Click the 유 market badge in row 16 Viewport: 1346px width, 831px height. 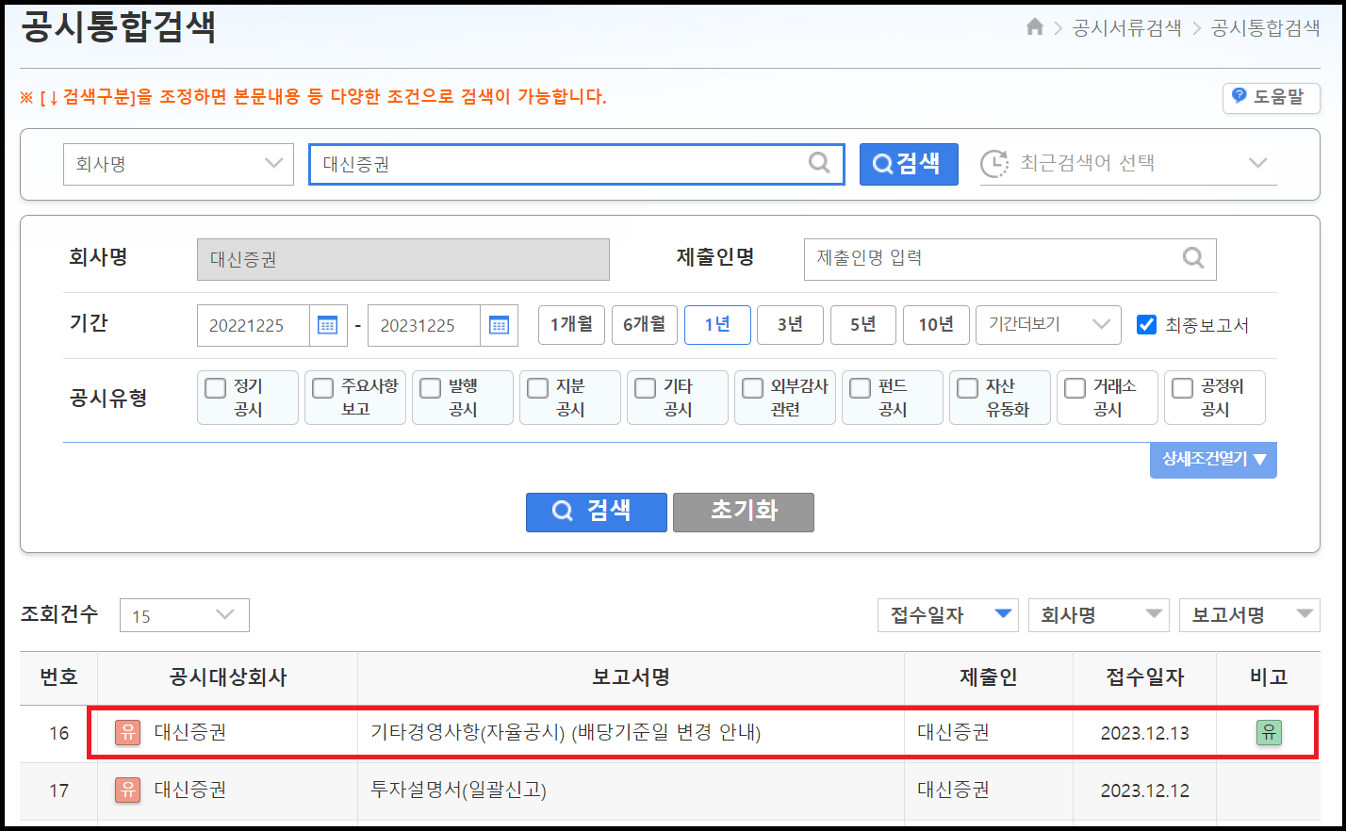click(x=127, y=732)
